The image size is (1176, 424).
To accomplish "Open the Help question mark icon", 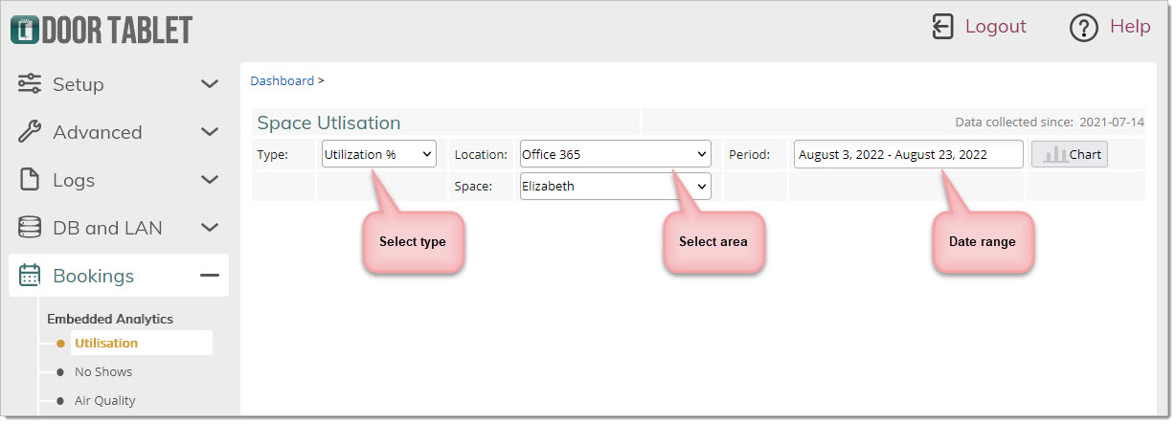I will click(x=1083, y=28).
